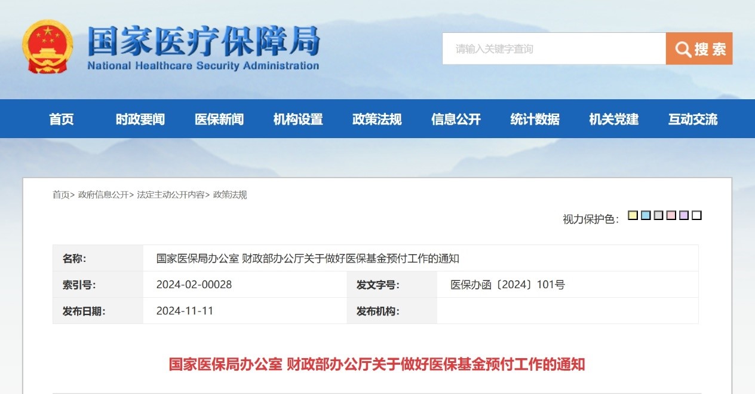755x394 pixels.
Task: Go to 法定主动公开内容 breadcrumb
Action: pyautogui.click(x=171, y=194)
